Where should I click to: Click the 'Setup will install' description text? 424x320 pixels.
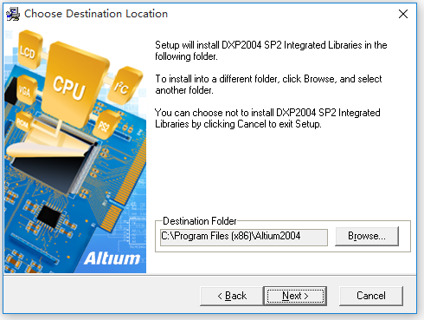[271, 50]
